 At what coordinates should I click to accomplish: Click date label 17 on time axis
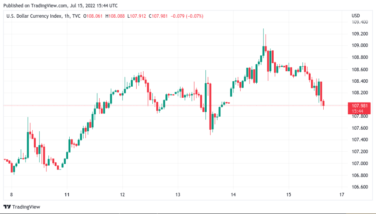342,195
